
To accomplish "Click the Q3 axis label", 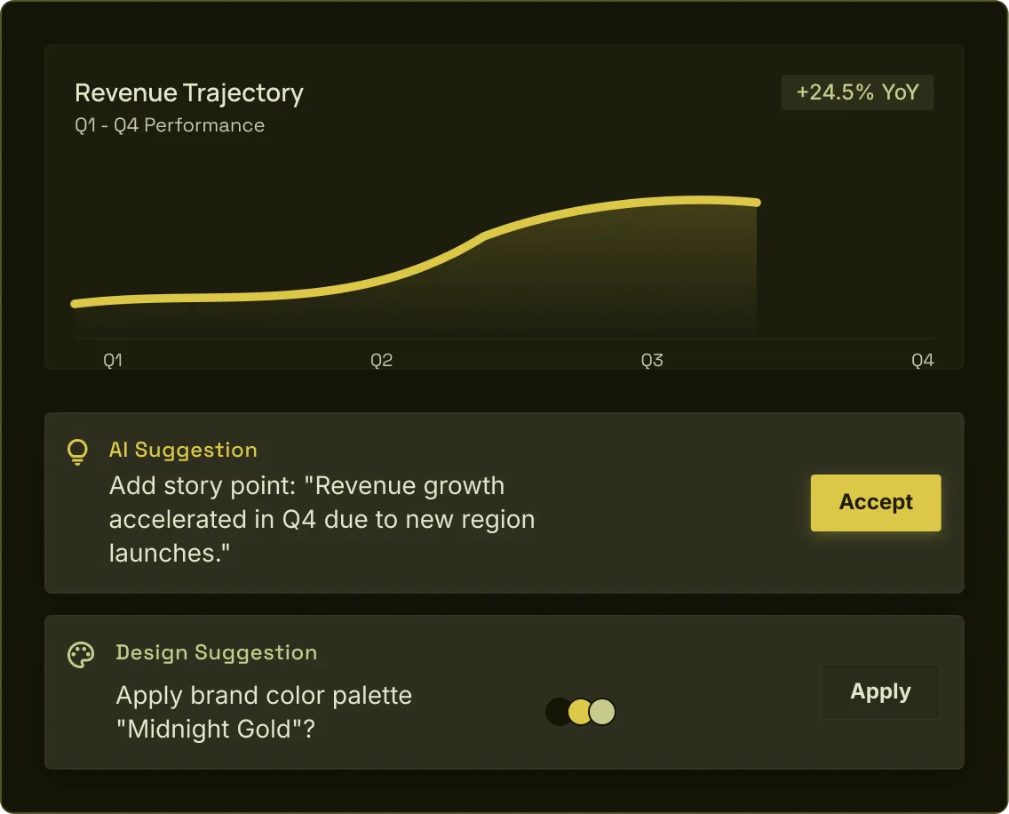I will [x=652, y=361].
